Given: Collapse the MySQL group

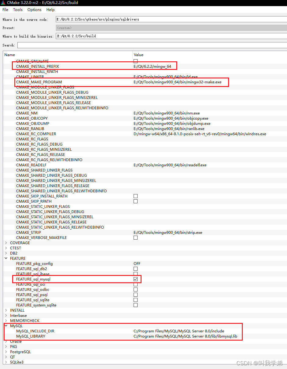Looking at the screenshot, I should pos(6,326).
